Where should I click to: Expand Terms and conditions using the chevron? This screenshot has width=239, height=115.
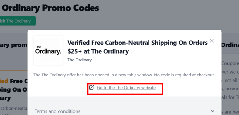coord(213,111)
